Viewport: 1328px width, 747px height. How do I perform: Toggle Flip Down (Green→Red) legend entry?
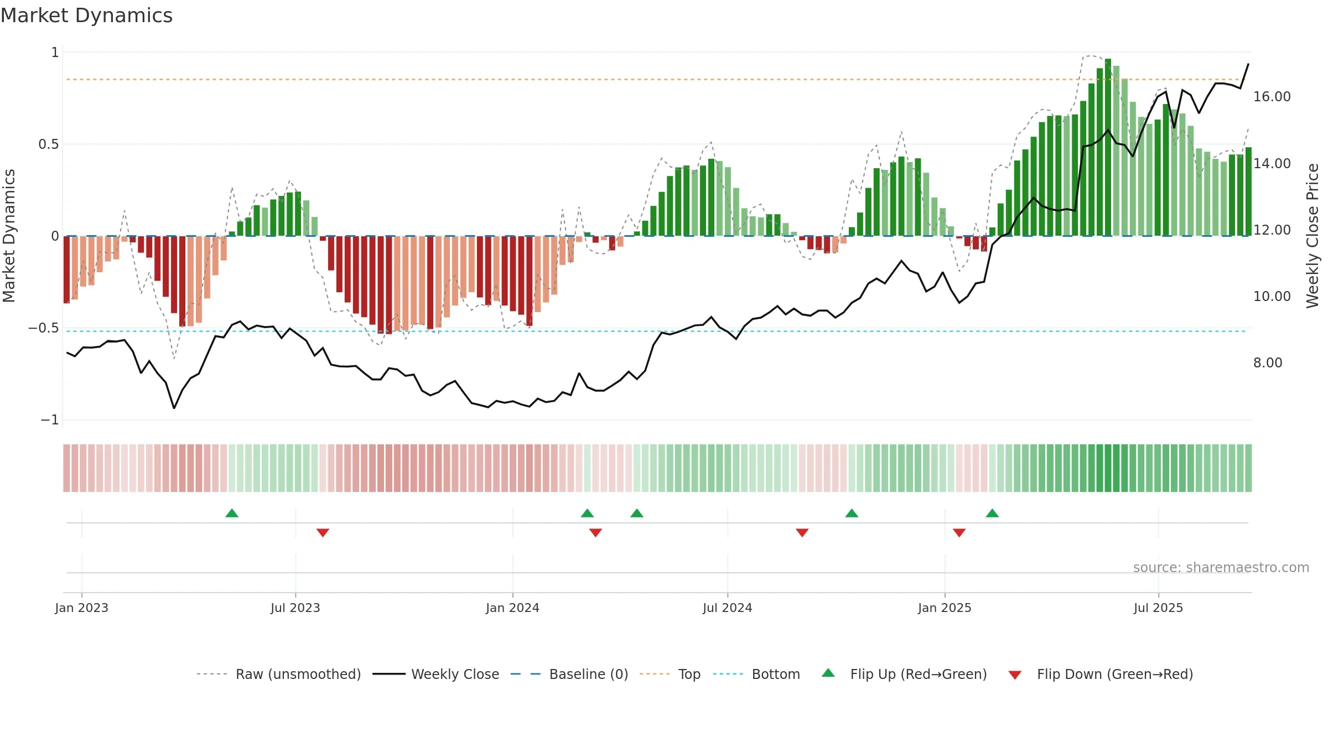(1101, 674)
